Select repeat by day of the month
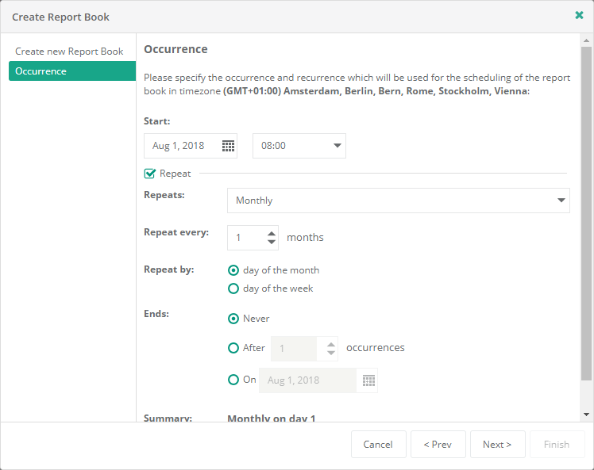The height and width of the screenshot is (470, 594). coord(233,270)
